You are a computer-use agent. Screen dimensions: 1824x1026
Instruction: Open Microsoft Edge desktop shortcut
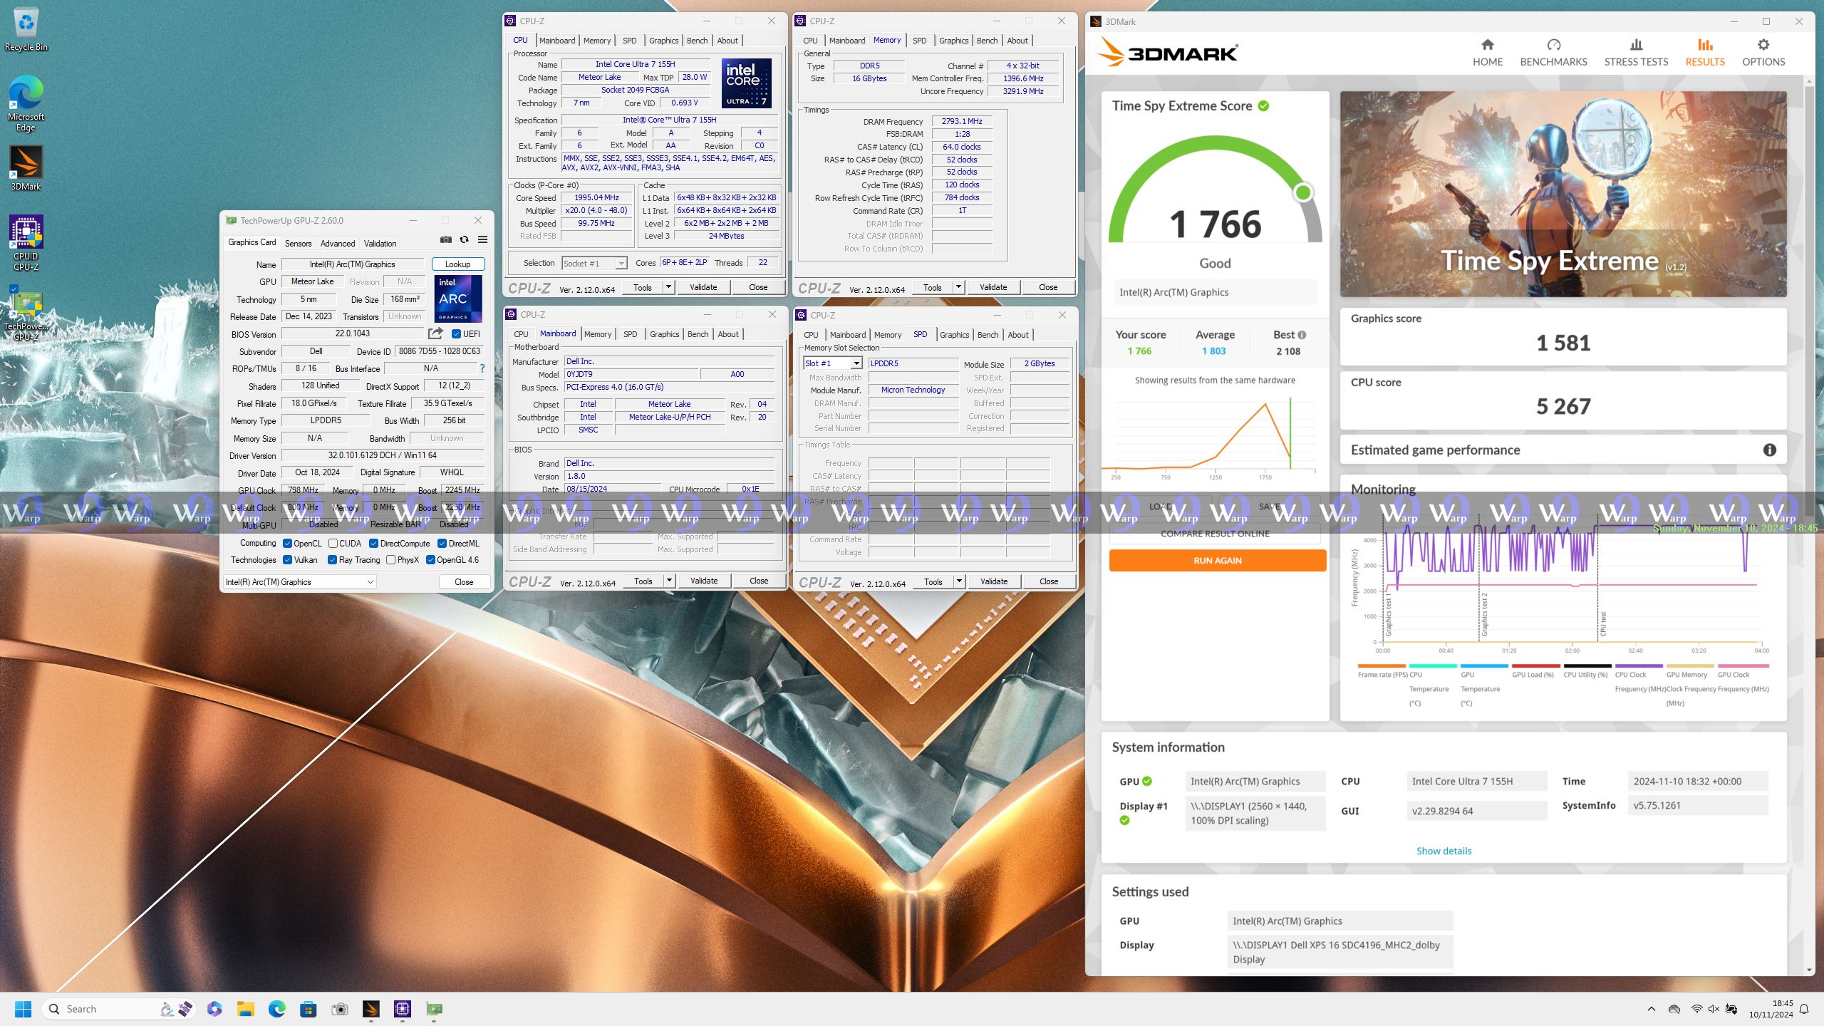pos(26,103)
